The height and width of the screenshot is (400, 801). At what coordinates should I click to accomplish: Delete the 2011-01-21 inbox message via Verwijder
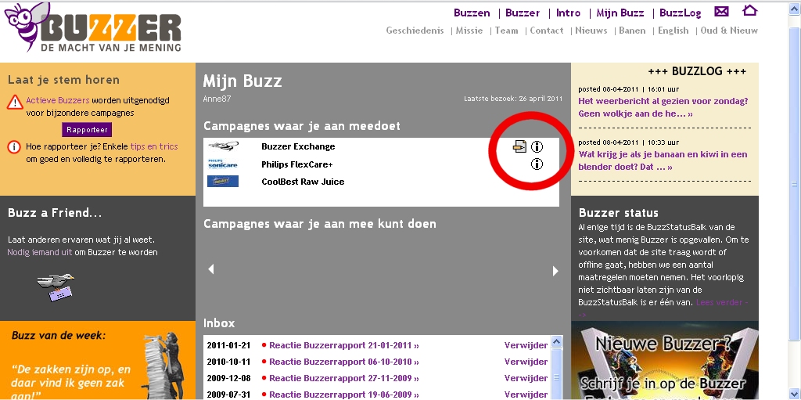(x=526, y=345)
